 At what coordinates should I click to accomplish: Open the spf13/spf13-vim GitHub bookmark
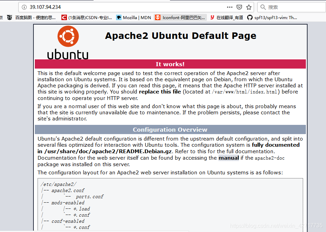pos(272,18)
